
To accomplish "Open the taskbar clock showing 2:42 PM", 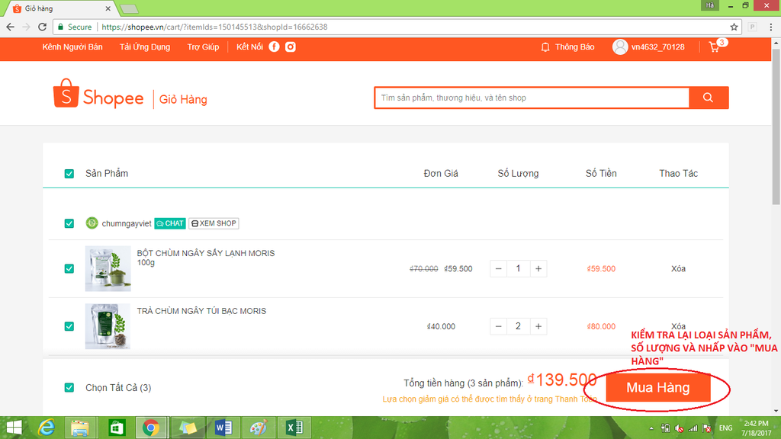I will point(756,428).
